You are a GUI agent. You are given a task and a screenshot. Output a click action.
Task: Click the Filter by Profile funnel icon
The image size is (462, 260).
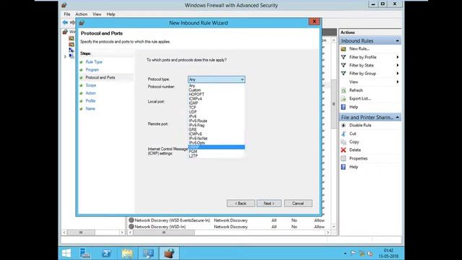pyautogui.click(x=344, y=57)
